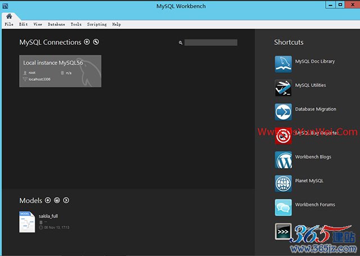Maximize the MySQL Workbench window
The image size is (360, 256).
pyautogui.click(x=340, y=5)
